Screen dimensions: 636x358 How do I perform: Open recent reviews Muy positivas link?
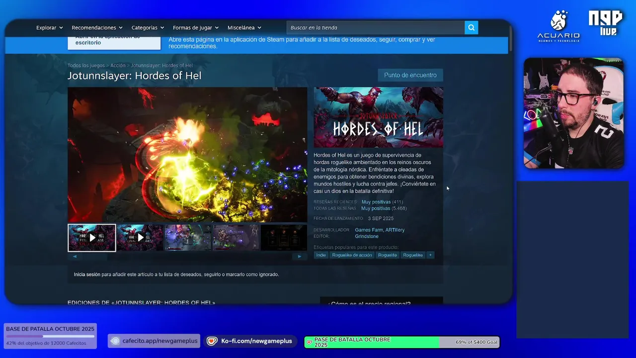click(376, 202)
